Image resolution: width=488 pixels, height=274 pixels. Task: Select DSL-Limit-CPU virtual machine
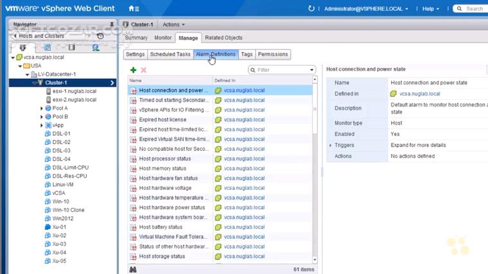tap(71, 167)
